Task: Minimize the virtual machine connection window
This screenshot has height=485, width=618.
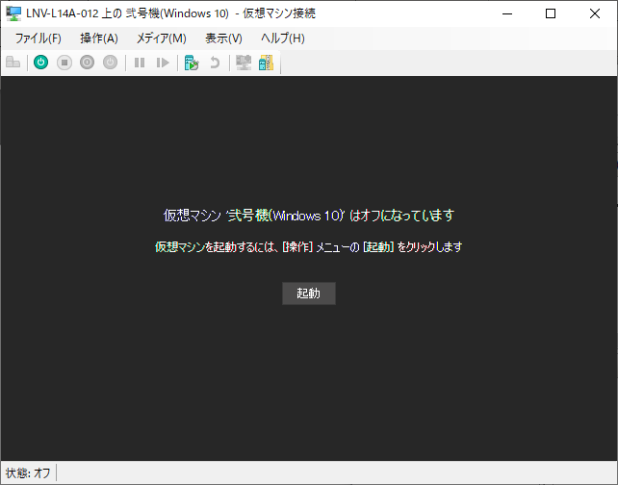Action: click(507, 13)
